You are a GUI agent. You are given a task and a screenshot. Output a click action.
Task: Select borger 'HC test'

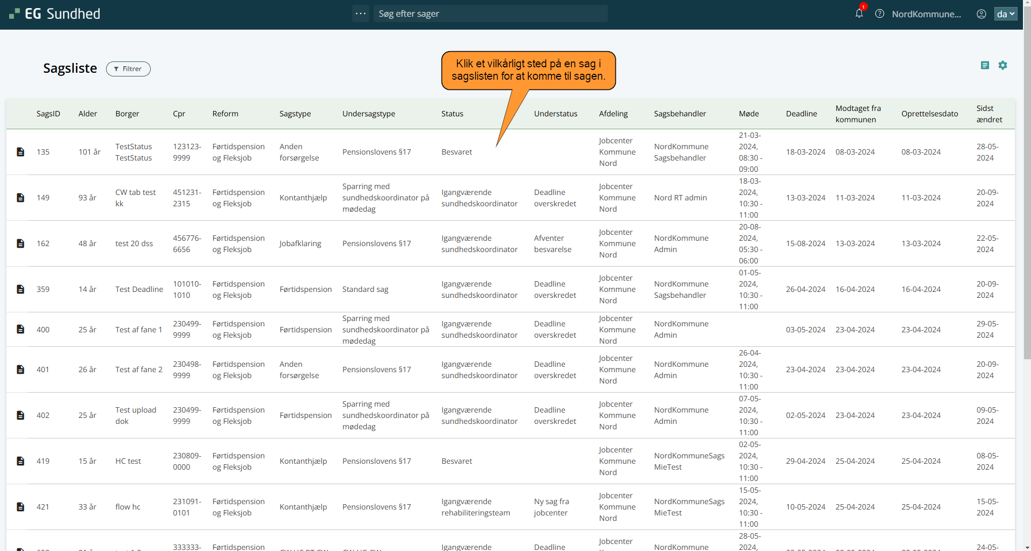128,461
